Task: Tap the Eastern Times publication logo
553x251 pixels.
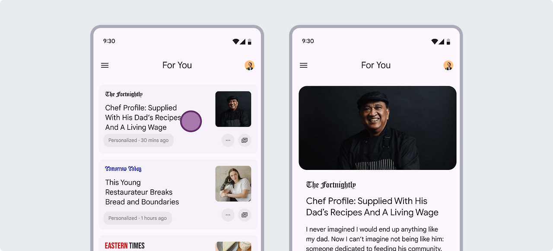Action: point(125,245)
